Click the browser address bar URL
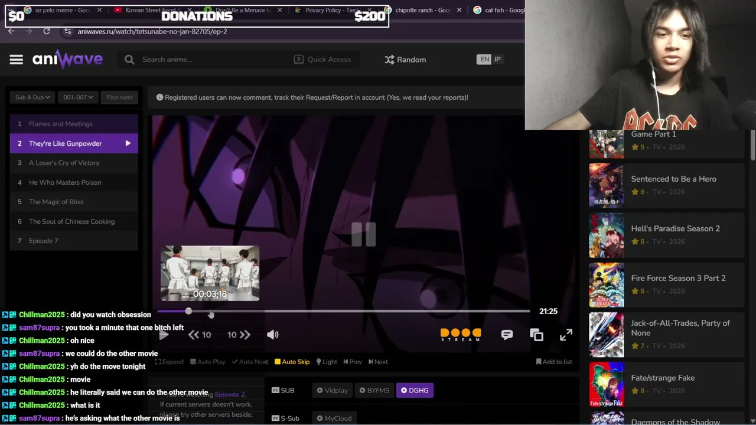The width and height of the screenshot is (756, 425). [152, 31]
